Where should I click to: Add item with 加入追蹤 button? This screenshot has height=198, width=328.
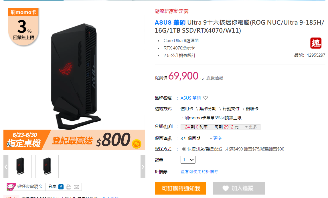[239, 188]
